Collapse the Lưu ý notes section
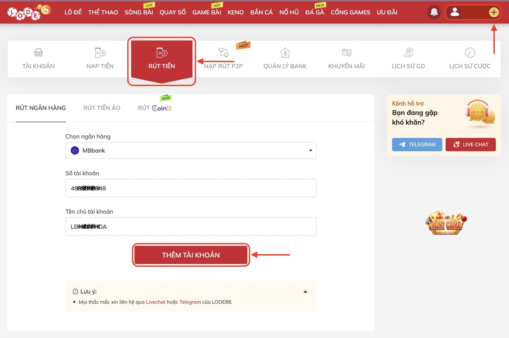Screen dimensions: 509x338 [305, 292]
